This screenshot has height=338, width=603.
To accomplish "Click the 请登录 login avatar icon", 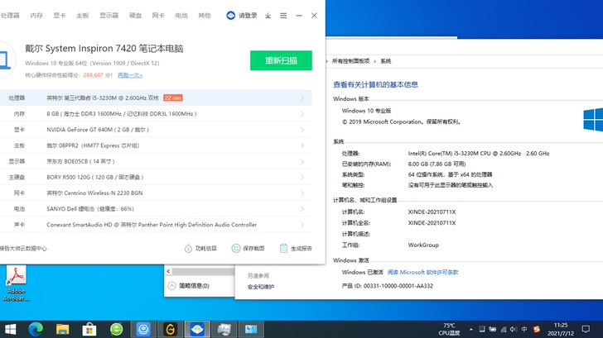I will click(231, 16).
